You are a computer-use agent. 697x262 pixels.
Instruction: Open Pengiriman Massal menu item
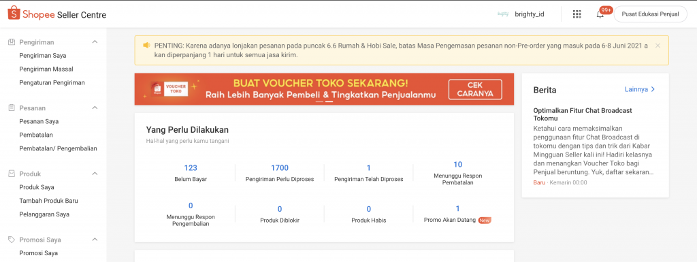(x=46, y=69)
